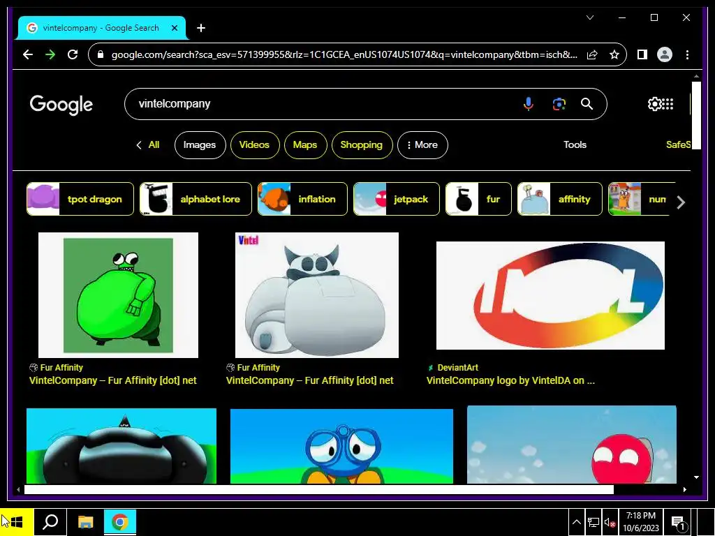The width and height of the screenshot is (715, 536).
Task: Reload the page with the refresh icon
Action: coord(73,54)
